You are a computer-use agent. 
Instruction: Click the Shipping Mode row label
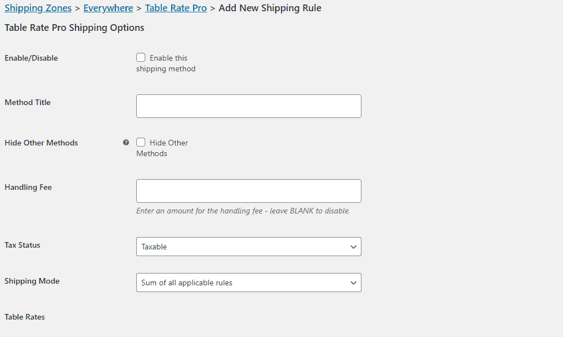click(32, 281)
